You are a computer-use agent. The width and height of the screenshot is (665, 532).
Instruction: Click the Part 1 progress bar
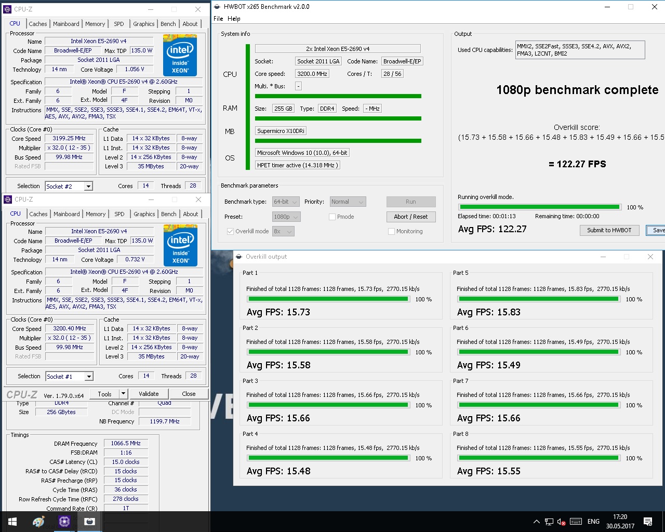pos(328,299)
